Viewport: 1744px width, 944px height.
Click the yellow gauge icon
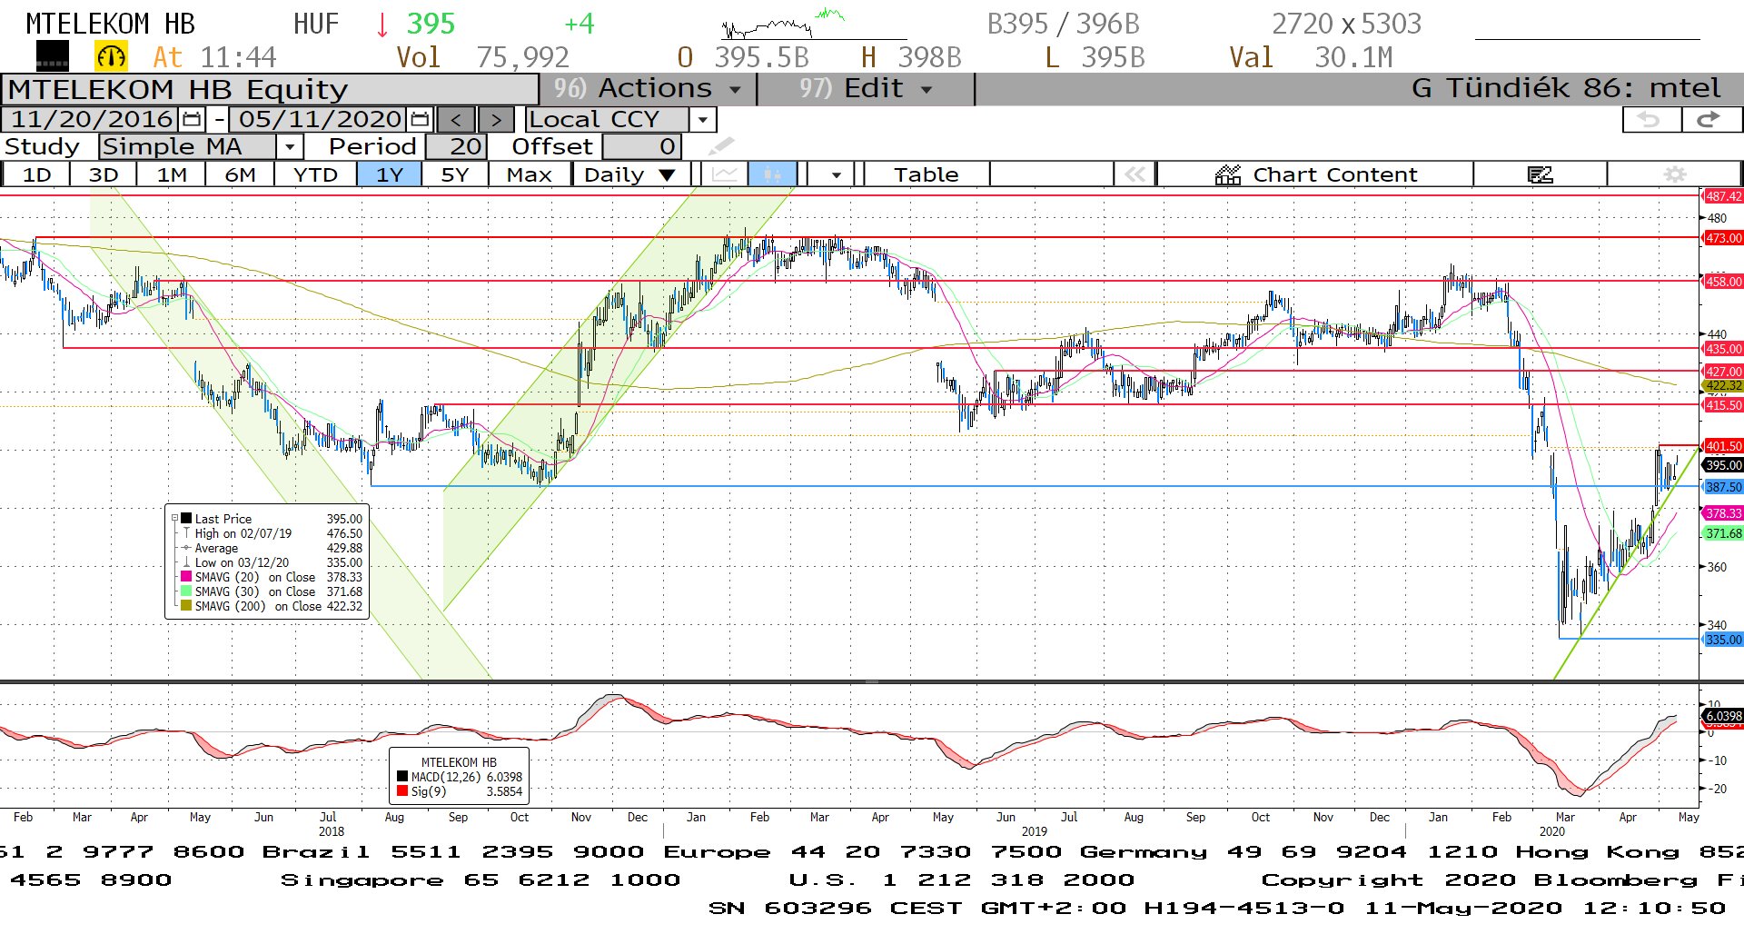coord(111,57)
